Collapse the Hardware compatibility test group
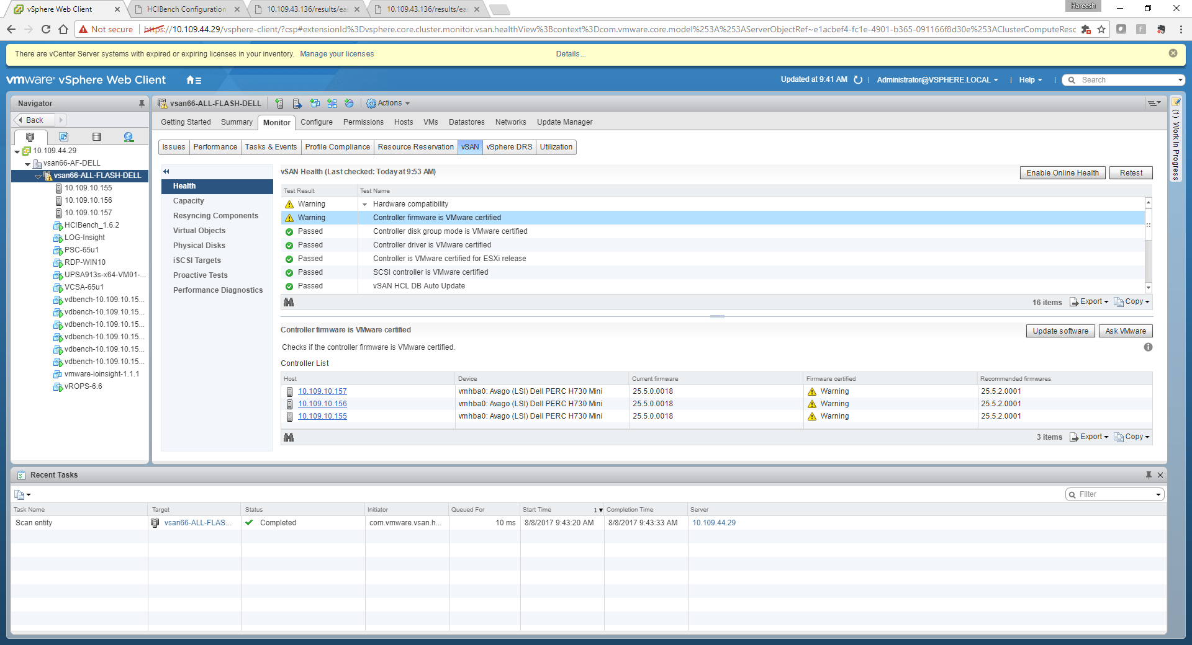Screen dimensions: 1192x645 click(364, 205)
